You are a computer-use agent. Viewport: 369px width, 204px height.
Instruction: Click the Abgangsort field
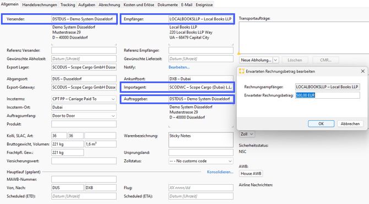[x=84, y=79]
